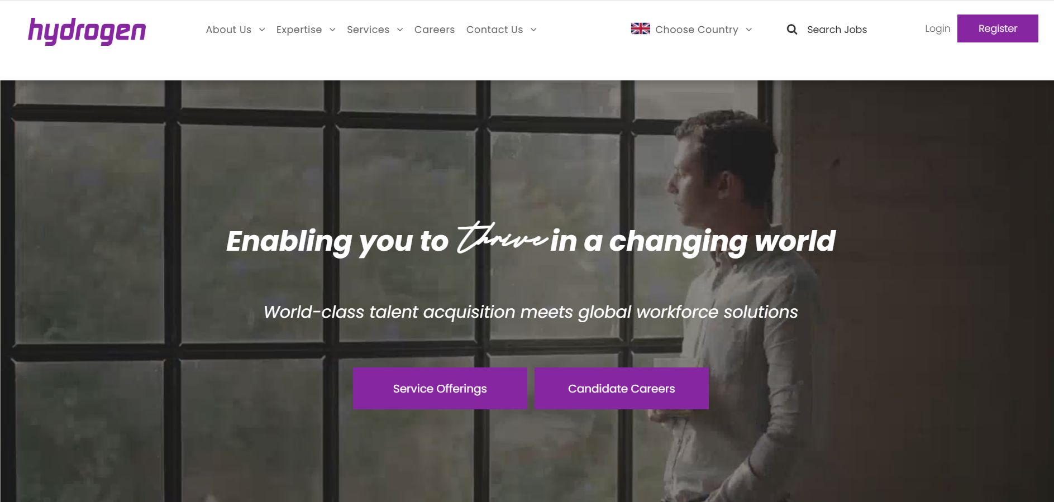Click the Search Jobs link
This screenshot has width=1054, height=502.
click(x=837, y=30)
